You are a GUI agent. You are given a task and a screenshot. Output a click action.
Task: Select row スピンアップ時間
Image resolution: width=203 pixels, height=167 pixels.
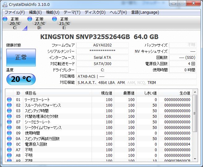99,111
